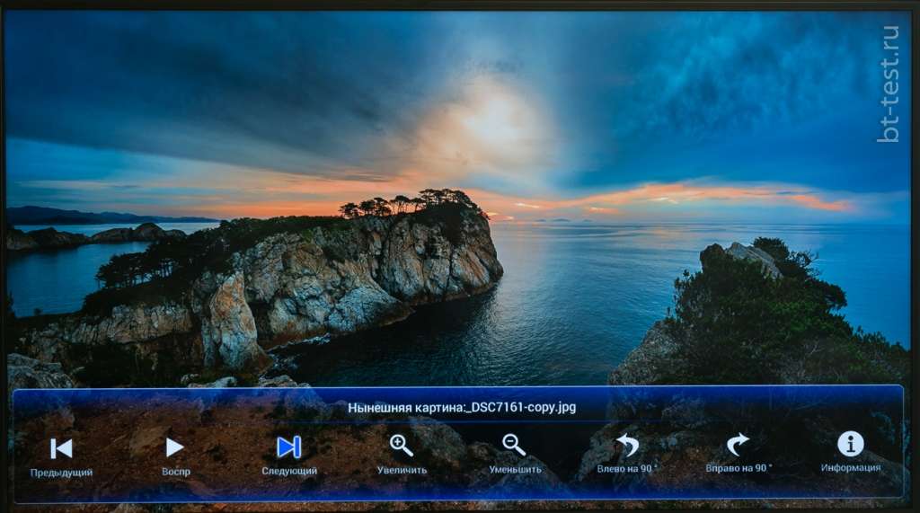Click the 'Увеличить' text label
Screen dimensions: 920x513
[x=402, y=470]
